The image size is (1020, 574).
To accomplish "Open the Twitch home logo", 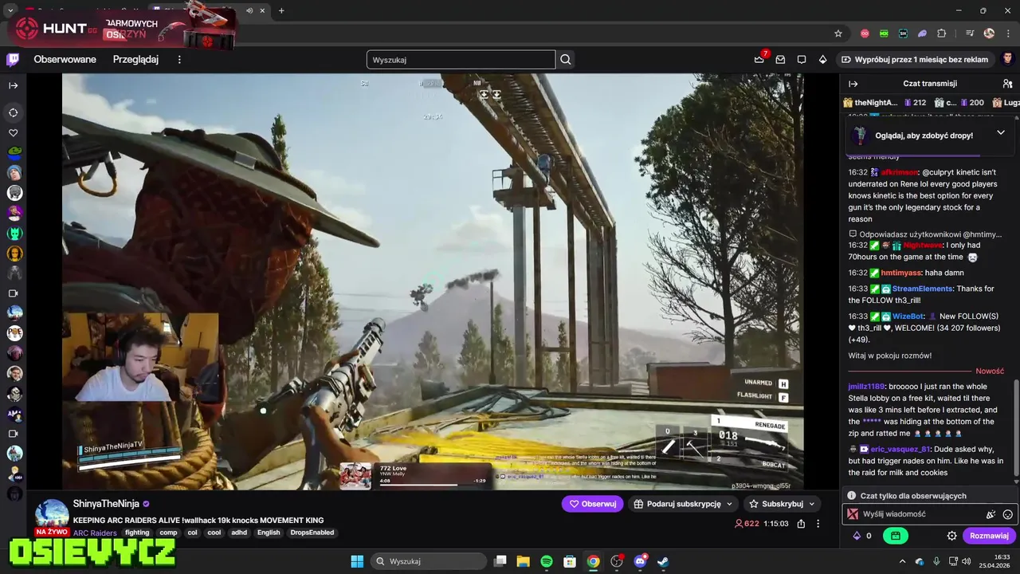I will tap(13, 59).
